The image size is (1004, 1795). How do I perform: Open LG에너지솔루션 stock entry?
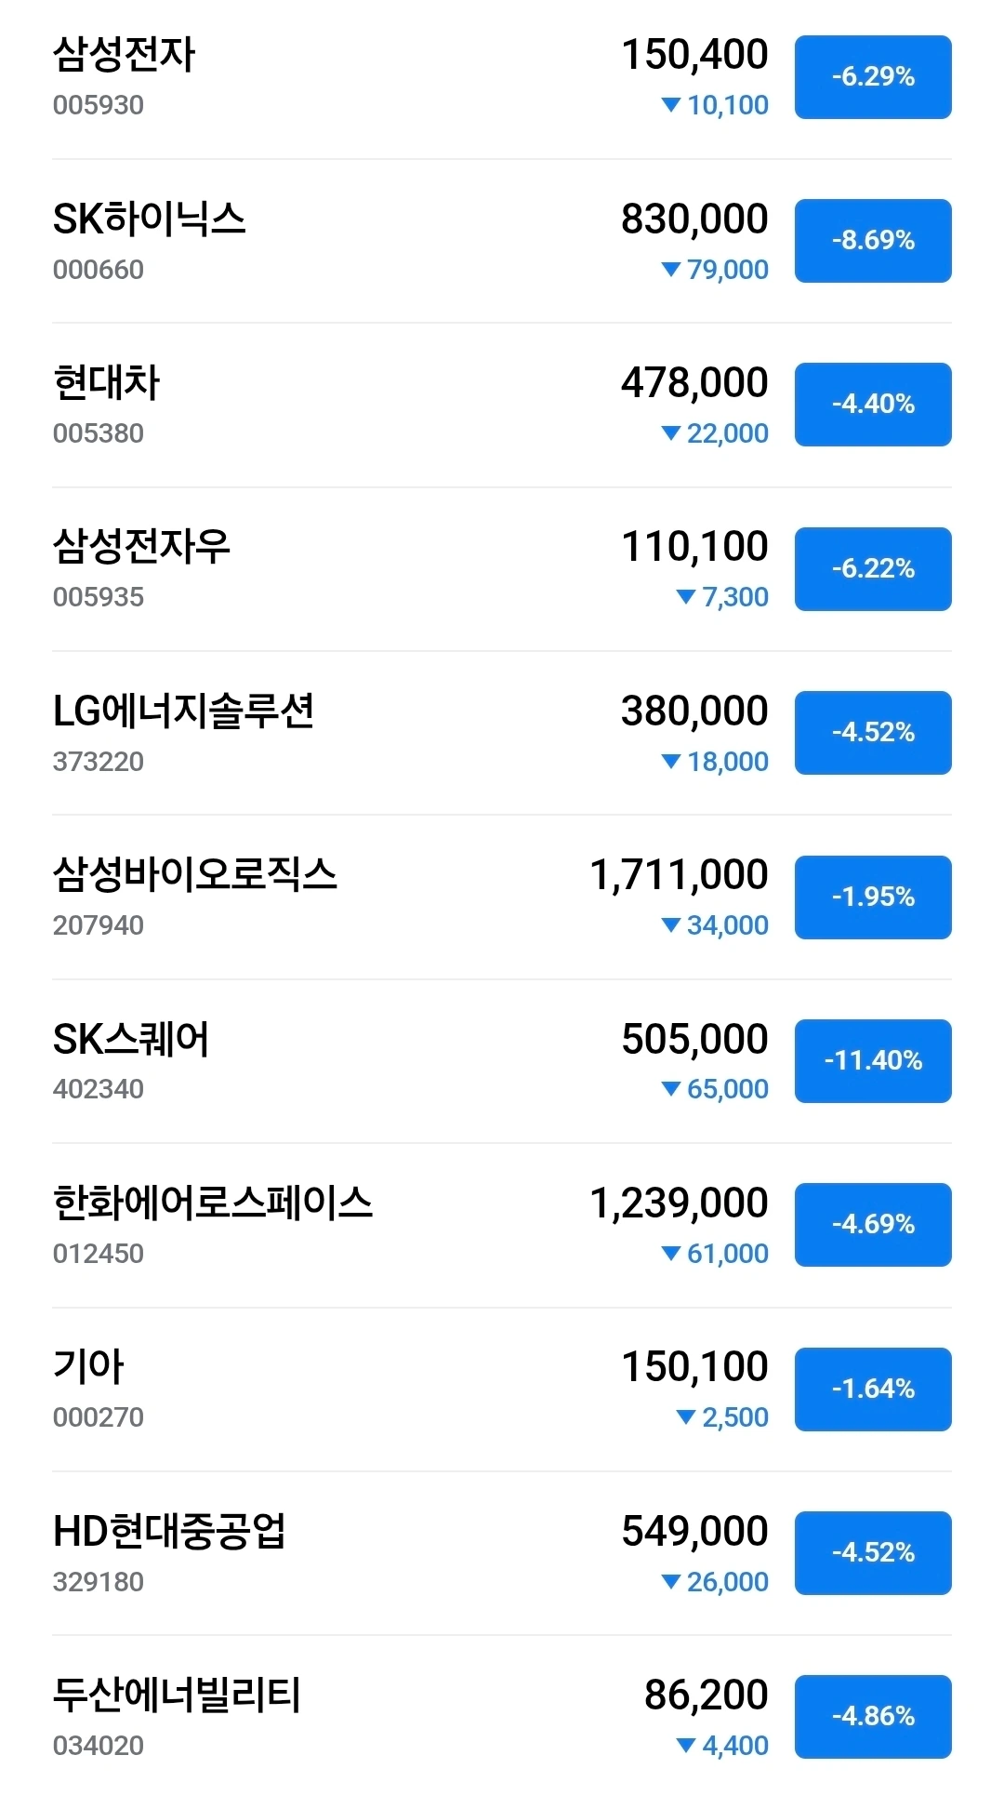click(x=183, y=711)
